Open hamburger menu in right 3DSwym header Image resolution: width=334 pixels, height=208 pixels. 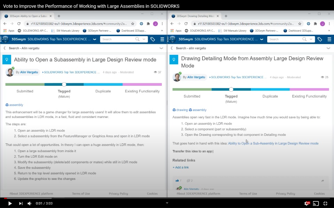coord(329,39)
